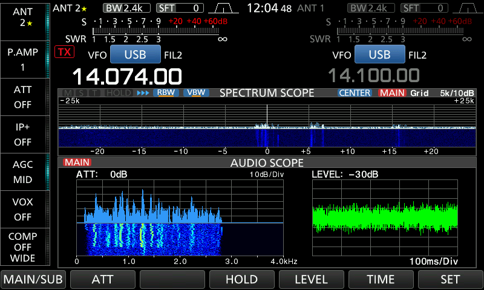Tap the main frequency 14.074.00 readout
Image resolution: width=484 pixels, height=290 pixels.
click(127, 76)
